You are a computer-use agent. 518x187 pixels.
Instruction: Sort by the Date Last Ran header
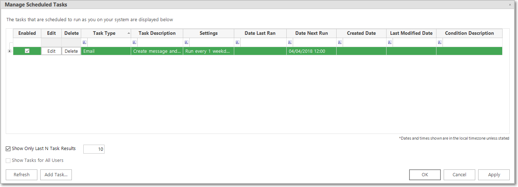pos(260,33)
